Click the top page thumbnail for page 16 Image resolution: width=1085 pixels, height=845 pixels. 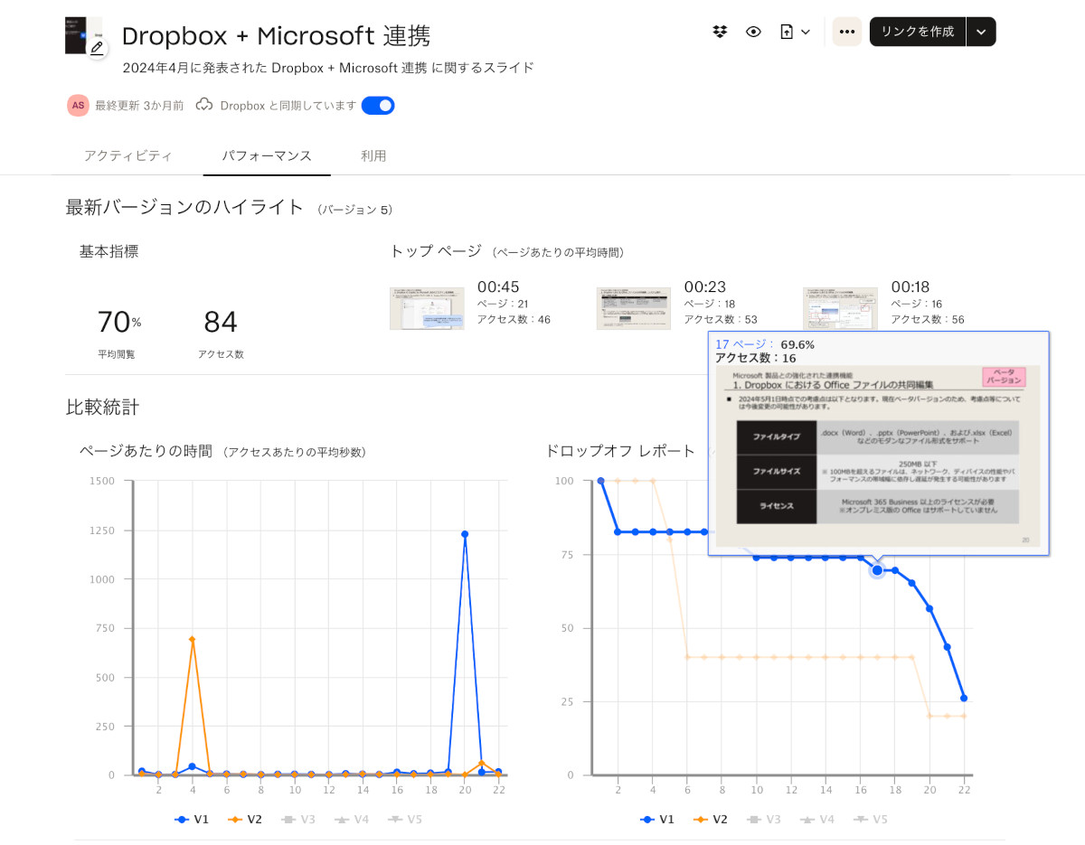click(x=840, y=308)
